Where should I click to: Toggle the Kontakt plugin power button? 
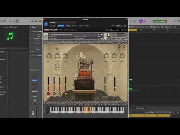tap(46, 24)
